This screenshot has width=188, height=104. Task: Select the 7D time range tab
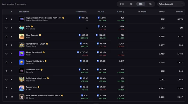point(131,4)
